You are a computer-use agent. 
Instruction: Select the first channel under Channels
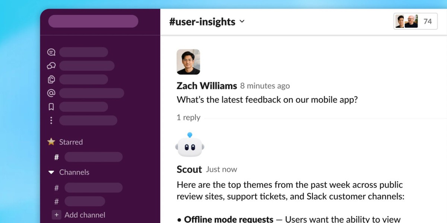[x=93, y=188]
